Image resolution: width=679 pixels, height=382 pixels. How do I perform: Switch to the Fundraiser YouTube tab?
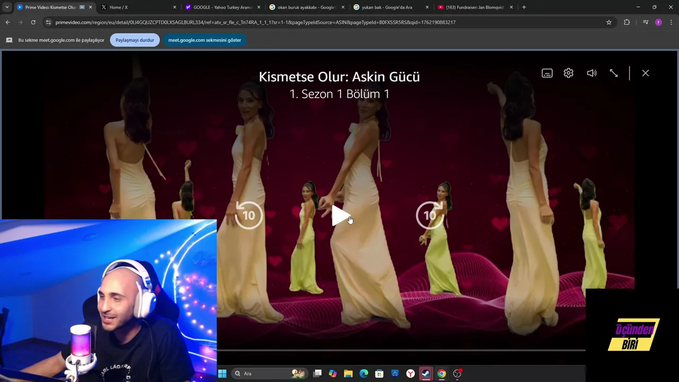click(474, 7)
